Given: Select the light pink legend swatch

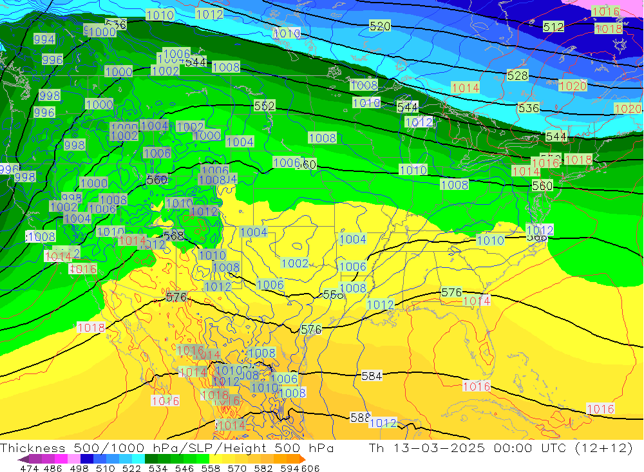Looking at the screenshot, I should click(x=73, y=459).
